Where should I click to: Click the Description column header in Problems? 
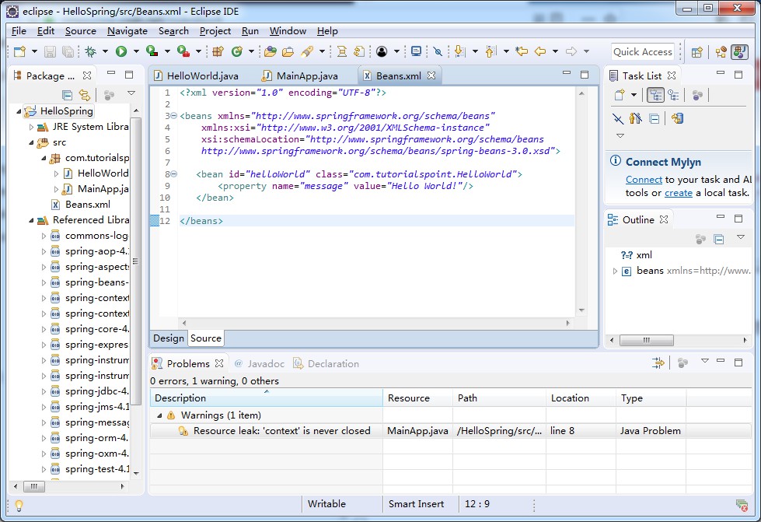click(x=266, y=398)
